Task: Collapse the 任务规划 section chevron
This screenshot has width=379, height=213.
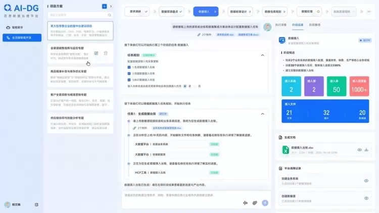Action: coord(262,56)
